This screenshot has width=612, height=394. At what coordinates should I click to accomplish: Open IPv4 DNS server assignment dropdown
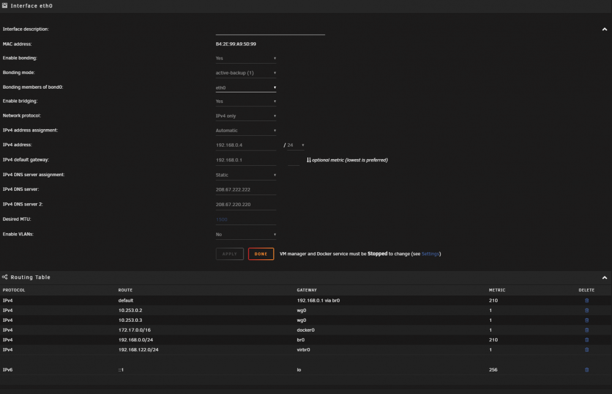tap(246, 175)
